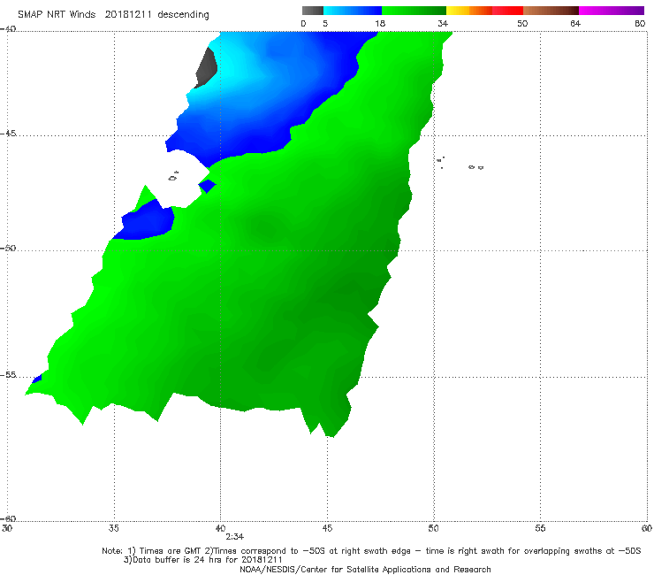Click the latitude label "-55" on left axis
The height and width of the screenshot is (575, 654).
pos(8,374)
